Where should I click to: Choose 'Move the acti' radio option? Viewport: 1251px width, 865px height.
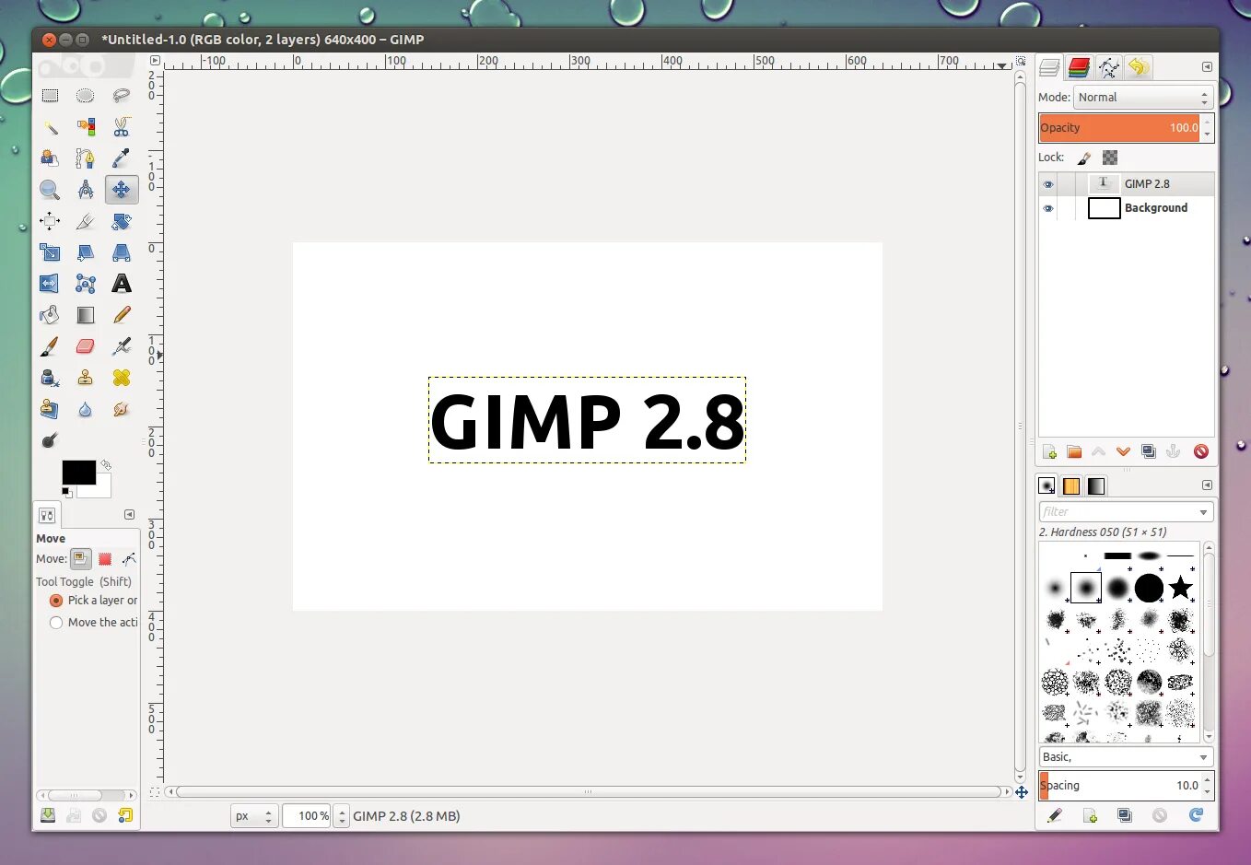coord(56,623)
